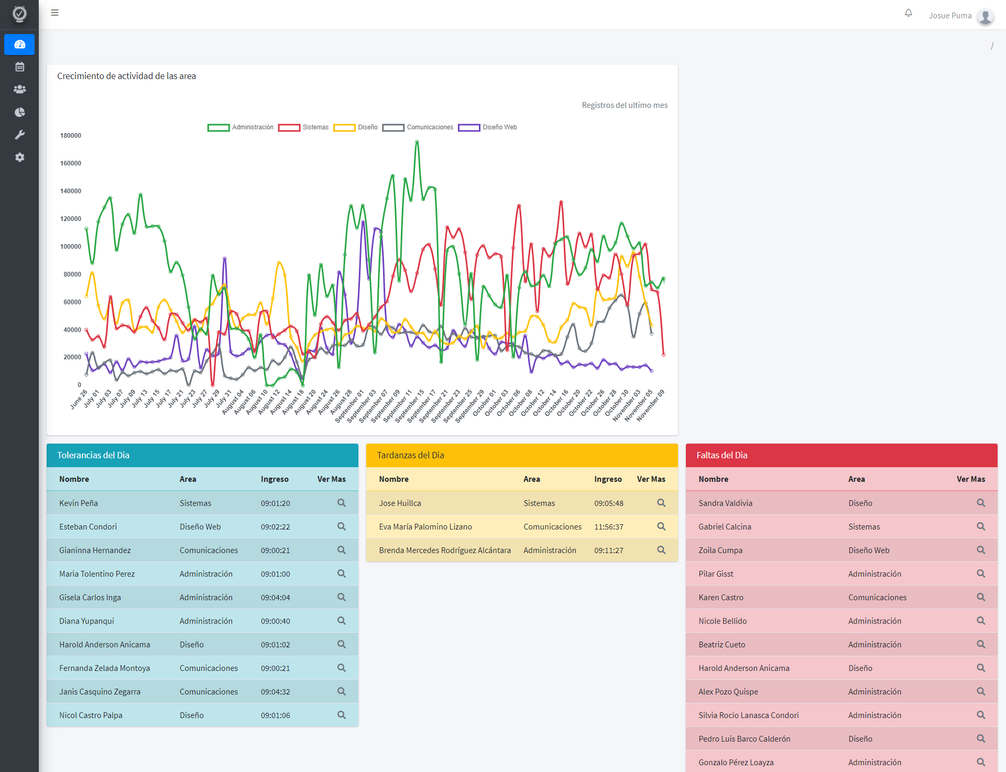View details for Jose Huillca tardiness
The width and height of the screenshot is (1006, 772).
[x=661, y=503]
